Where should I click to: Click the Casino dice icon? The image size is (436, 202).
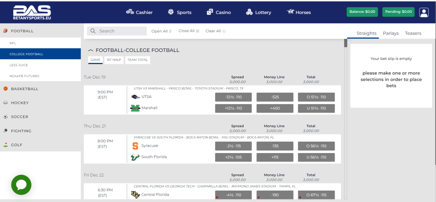coord(209,12)
